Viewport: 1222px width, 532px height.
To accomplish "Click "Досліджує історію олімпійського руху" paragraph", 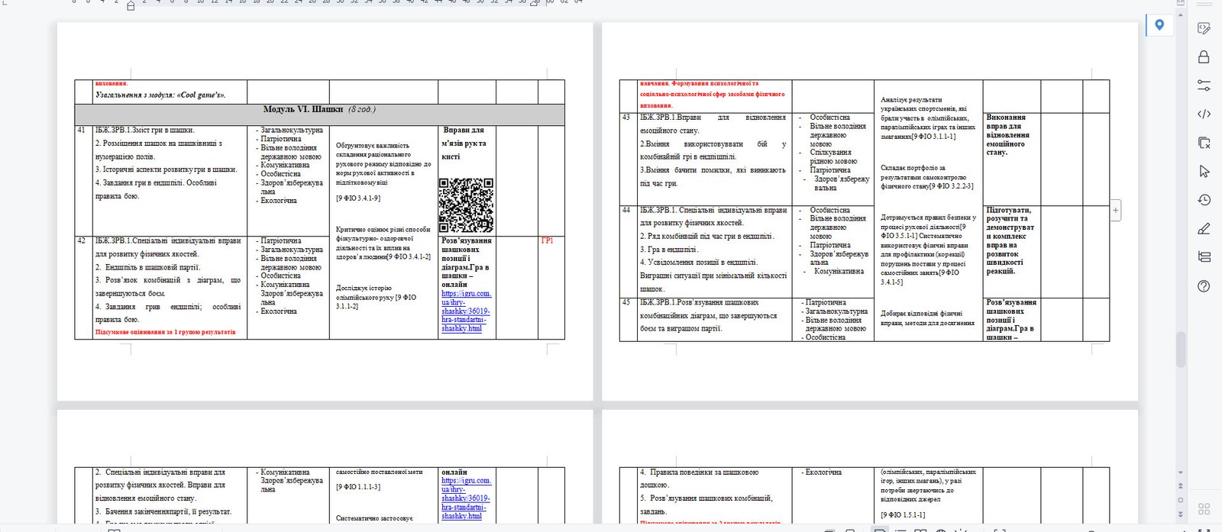I will 376,297.
